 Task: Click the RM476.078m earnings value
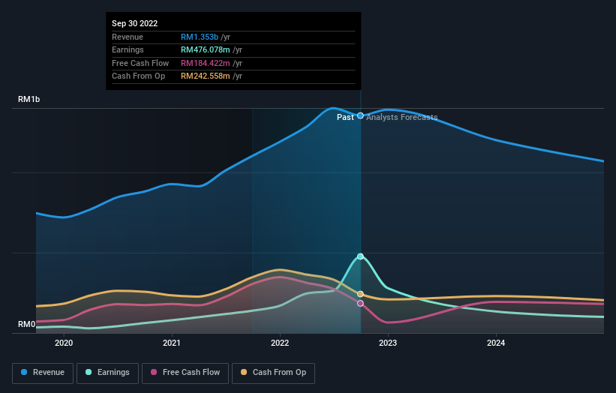pos(206,49)
